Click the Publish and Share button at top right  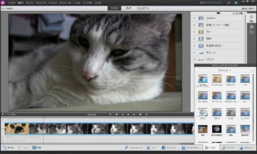click(248, 8)
